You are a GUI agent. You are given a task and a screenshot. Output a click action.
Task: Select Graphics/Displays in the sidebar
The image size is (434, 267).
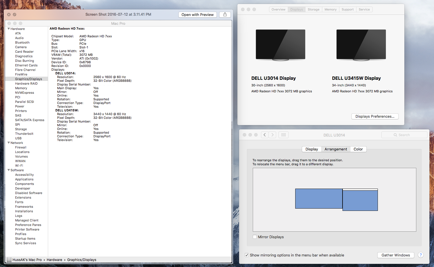[x=28, y=79]
